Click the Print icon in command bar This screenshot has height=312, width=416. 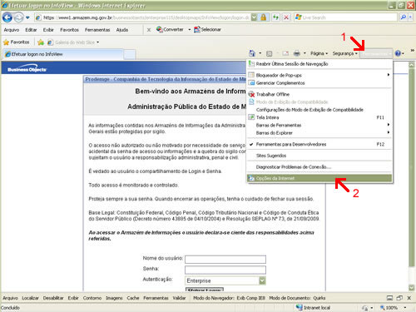click(x=297, y=53)
